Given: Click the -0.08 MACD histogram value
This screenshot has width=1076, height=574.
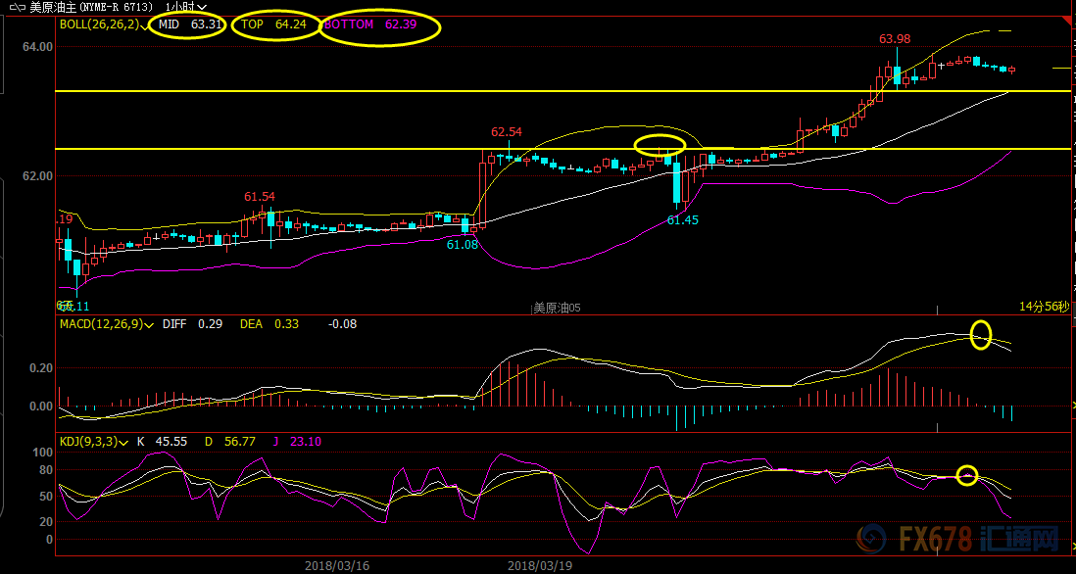Looking at the screenshot, I should (x=343, y=324).
